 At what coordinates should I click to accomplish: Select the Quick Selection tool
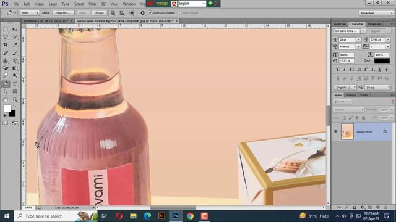15,37
